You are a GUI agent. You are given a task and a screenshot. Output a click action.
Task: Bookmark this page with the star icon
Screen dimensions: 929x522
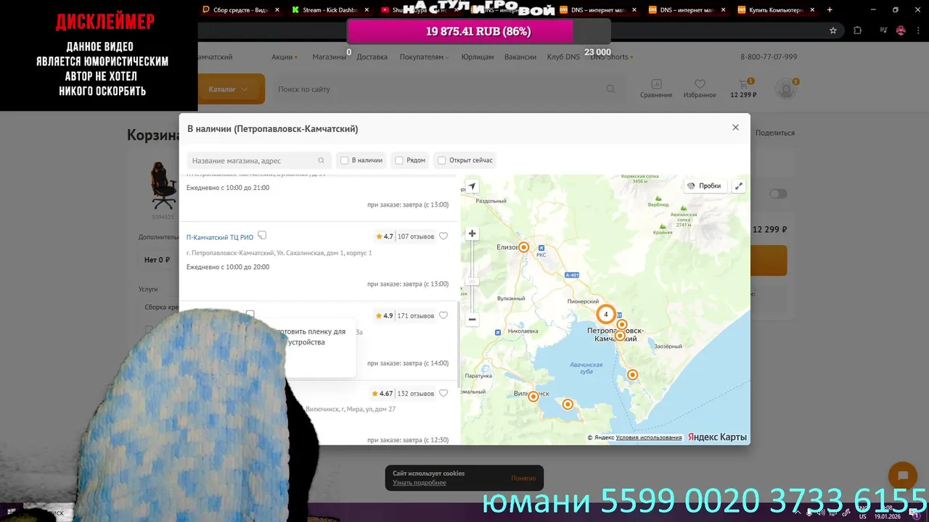pyautogui.click(x=833, y=30)
